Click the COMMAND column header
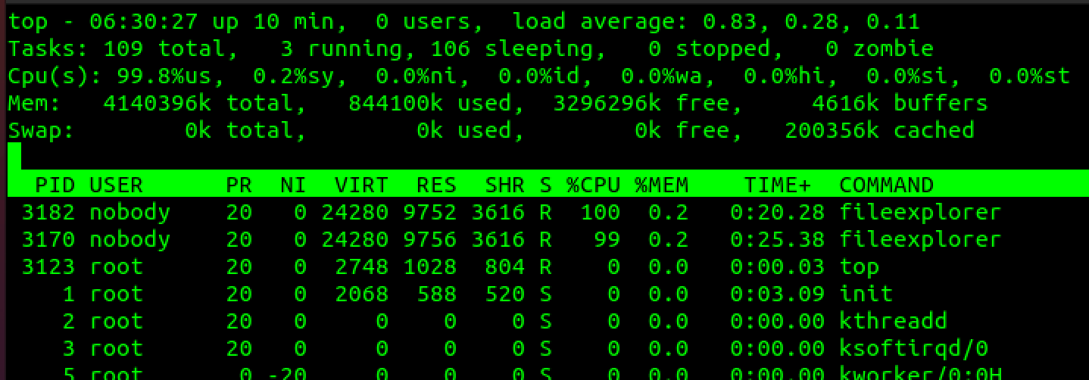Viewport: 1089px width, 380px height. (886, 185)
